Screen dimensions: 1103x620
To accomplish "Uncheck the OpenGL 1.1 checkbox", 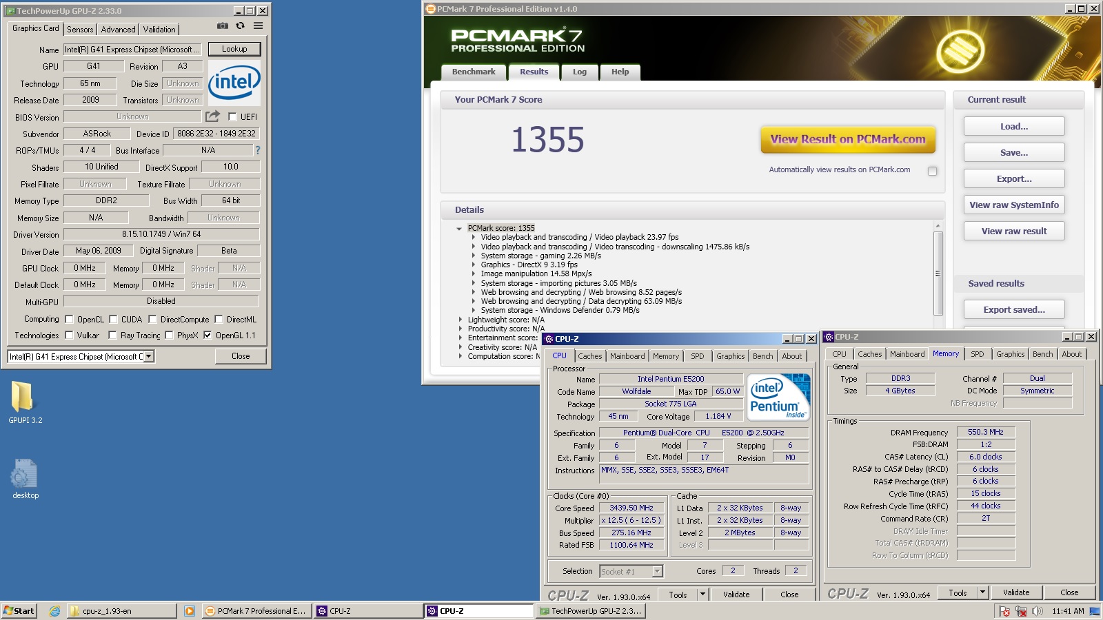I will pyautogui.click(x=208, y=335).
